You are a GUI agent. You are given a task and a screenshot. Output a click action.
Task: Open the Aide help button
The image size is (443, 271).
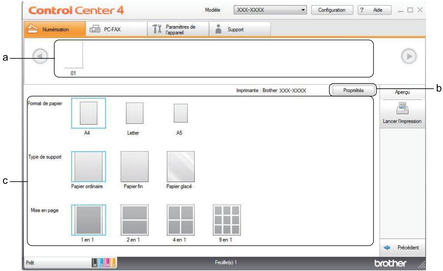(375, 10)
